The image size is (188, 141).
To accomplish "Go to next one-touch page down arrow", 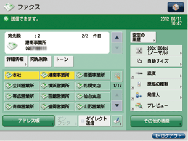I will click(117, 105).
